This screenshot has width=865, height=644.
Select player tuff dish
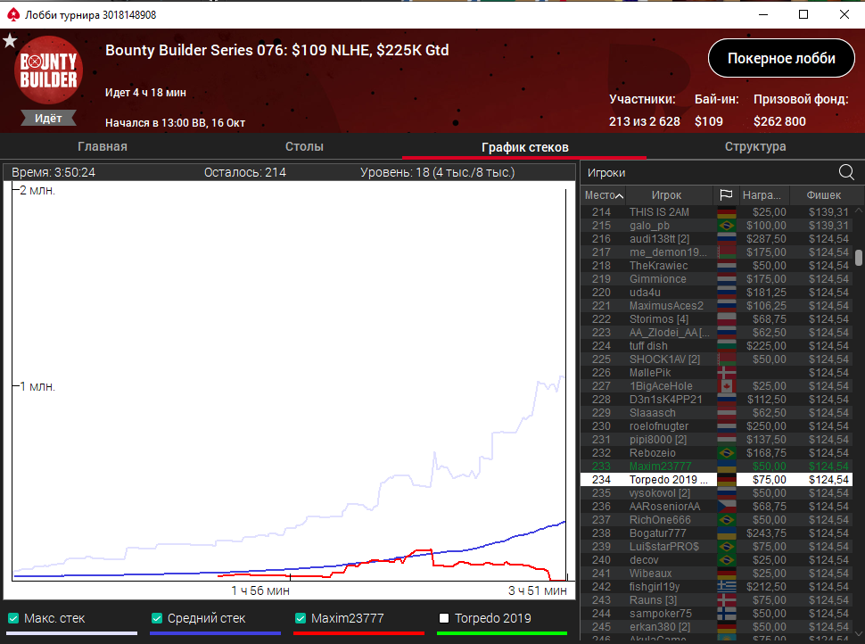(x=716, y=346)
